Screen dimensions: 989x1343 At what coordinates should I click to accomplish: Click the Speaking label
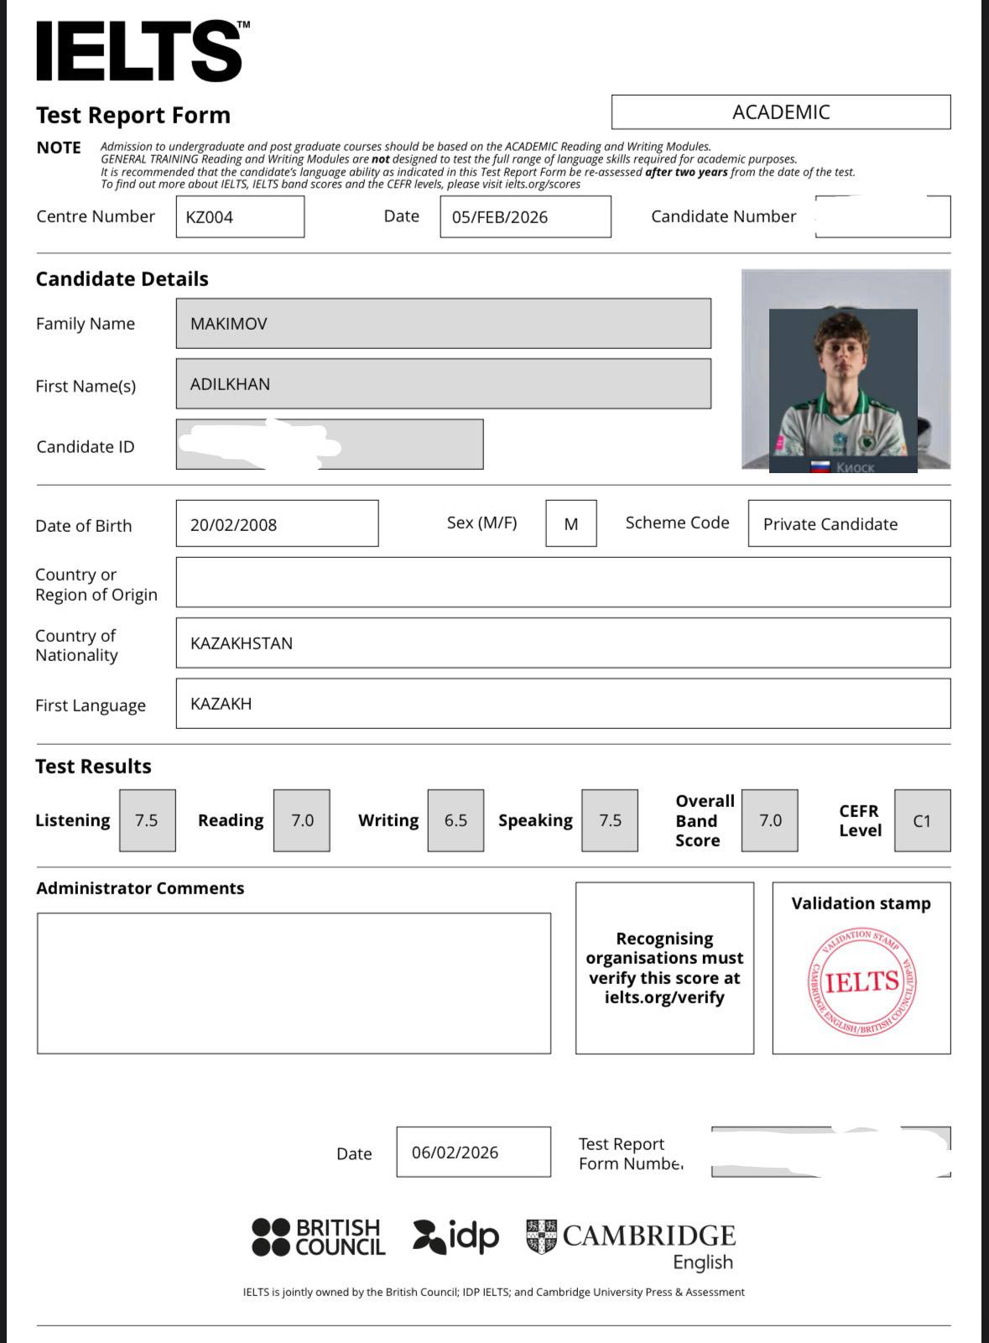[x=536, y=820]
